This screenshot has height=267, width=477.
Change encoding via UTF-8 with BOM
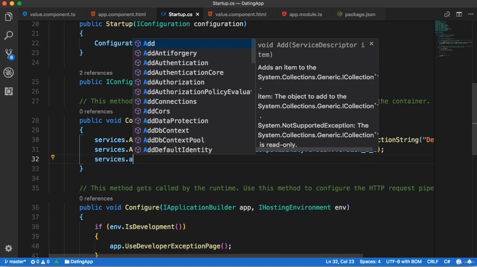click(x=404, y=262)
